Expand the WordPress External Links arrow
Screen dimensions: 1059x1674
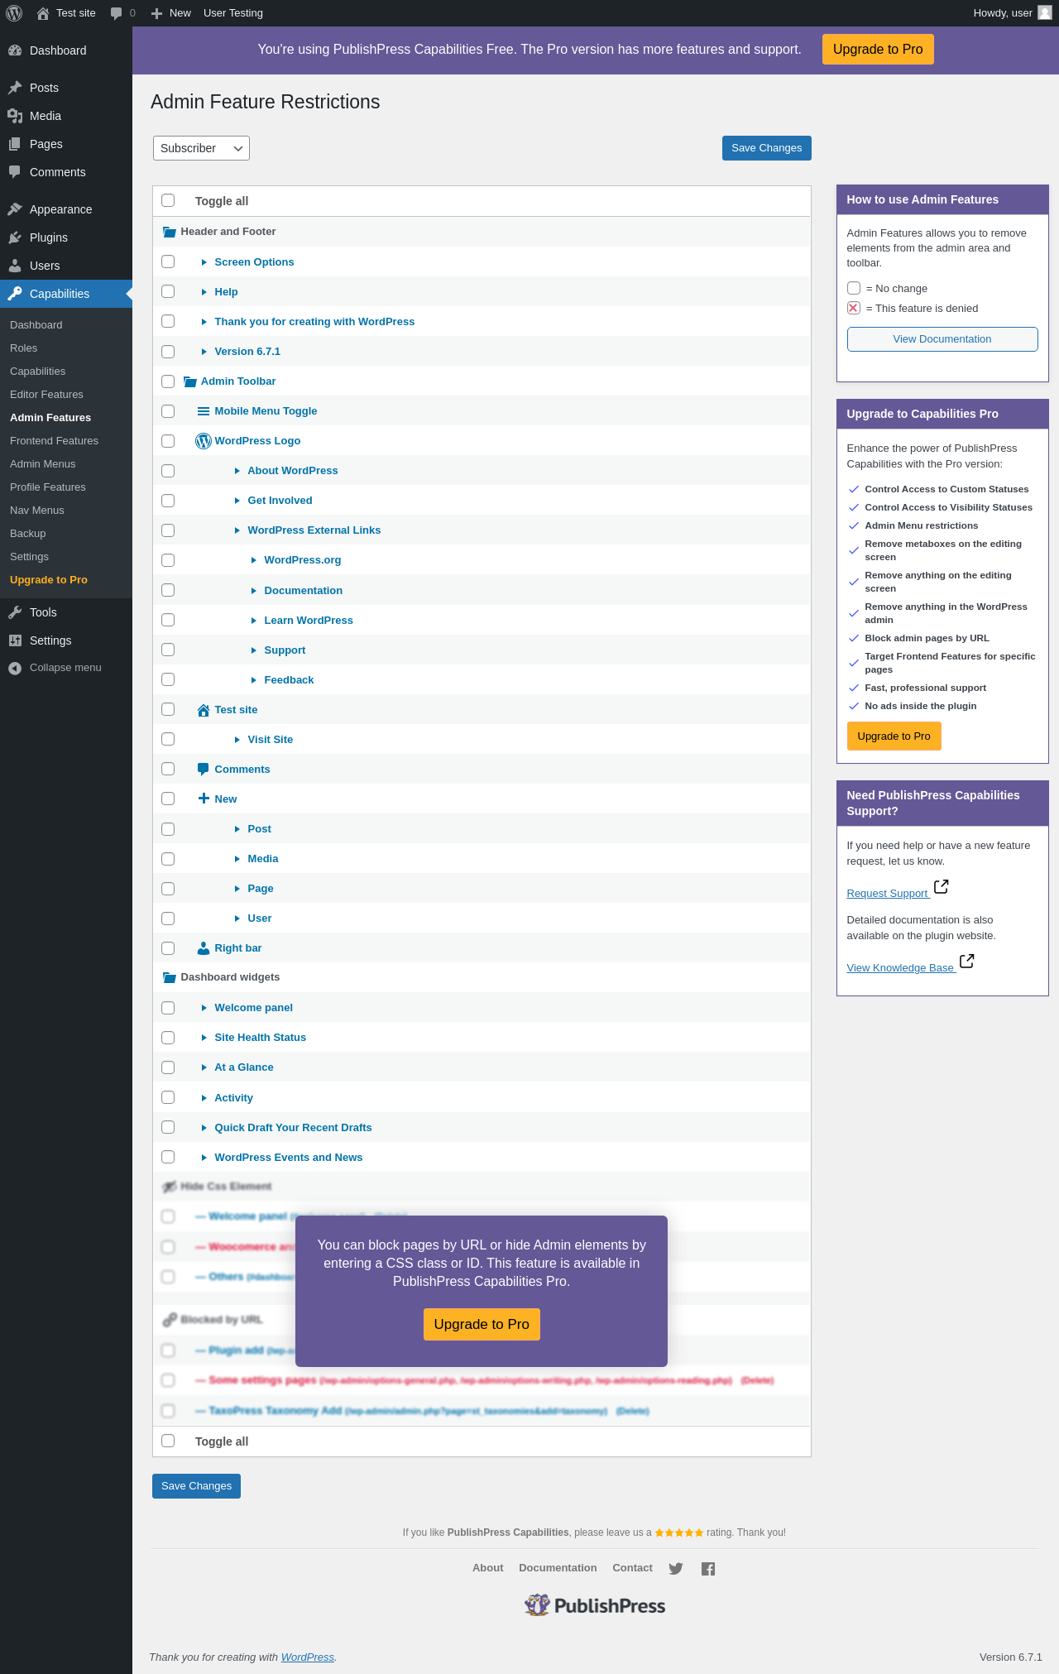click(x=237, y=530)
